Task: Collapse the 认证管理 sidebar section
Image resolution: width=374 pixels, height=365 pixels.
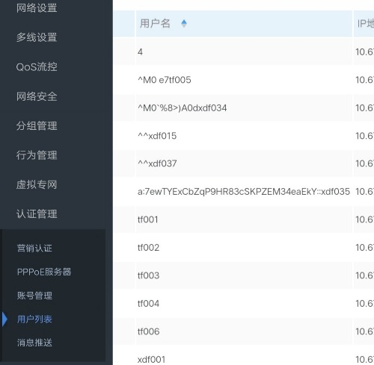Action: click(37, 214)
